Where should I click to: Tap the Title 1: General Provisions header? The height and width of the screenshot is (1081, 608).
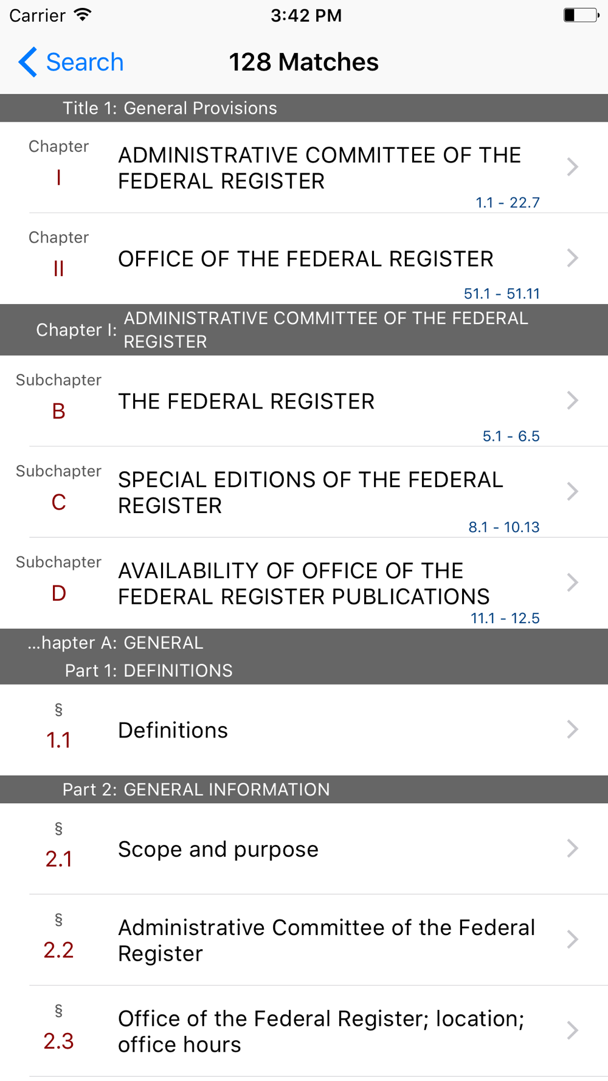pyautogui.click(x=304, y=108)
